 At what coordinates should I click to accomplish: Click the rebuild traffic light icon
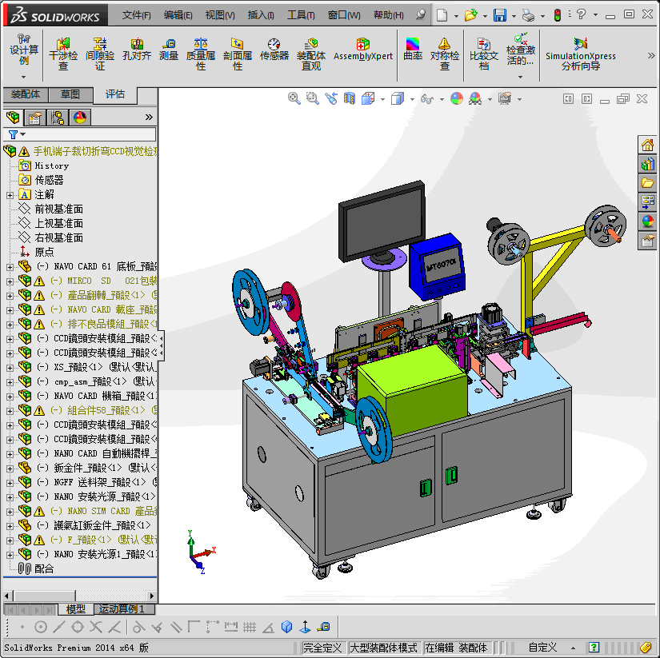558,15
